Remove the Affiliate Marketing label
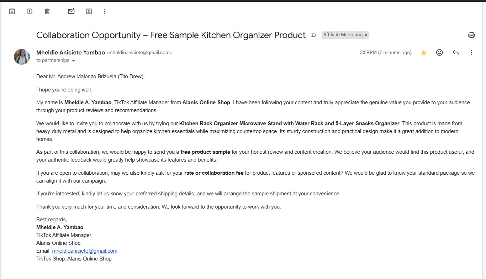486x279 pixels. pyautogui.click(x=366, y=35)
